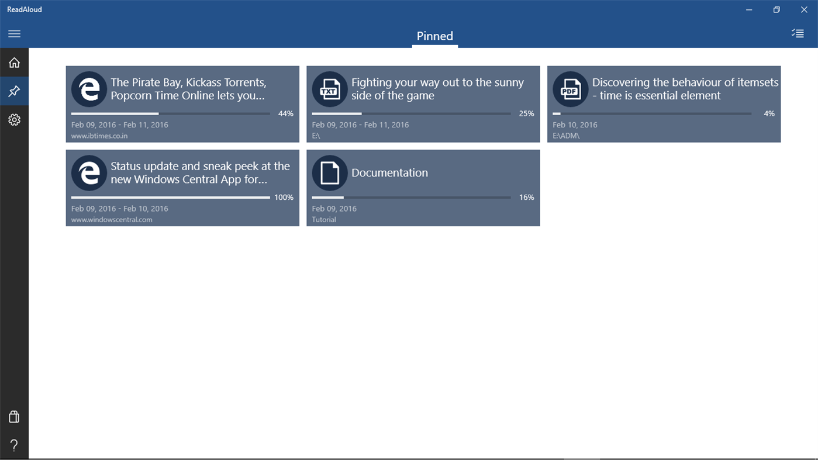Screen dimensions: 818x460
Task: Click the 16% progress bar on Documentation tile
Action: [x=411, y=197]
